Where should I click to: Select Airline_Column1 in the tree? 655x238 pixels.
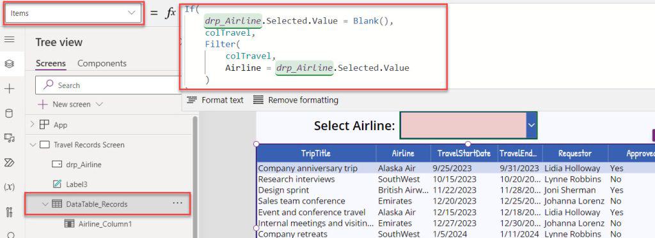click(x=106, y=224)
